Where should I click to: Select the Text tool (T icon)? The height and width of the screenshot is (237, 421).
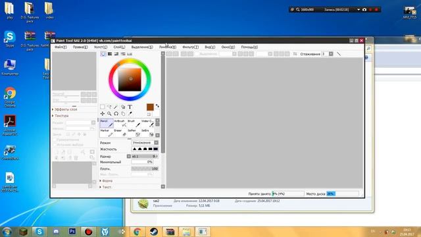coord(130,107)
